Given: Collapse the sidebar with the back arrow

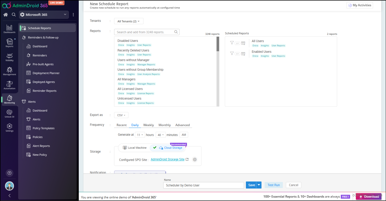Looking at the screenshot, I should coord(9,196).
